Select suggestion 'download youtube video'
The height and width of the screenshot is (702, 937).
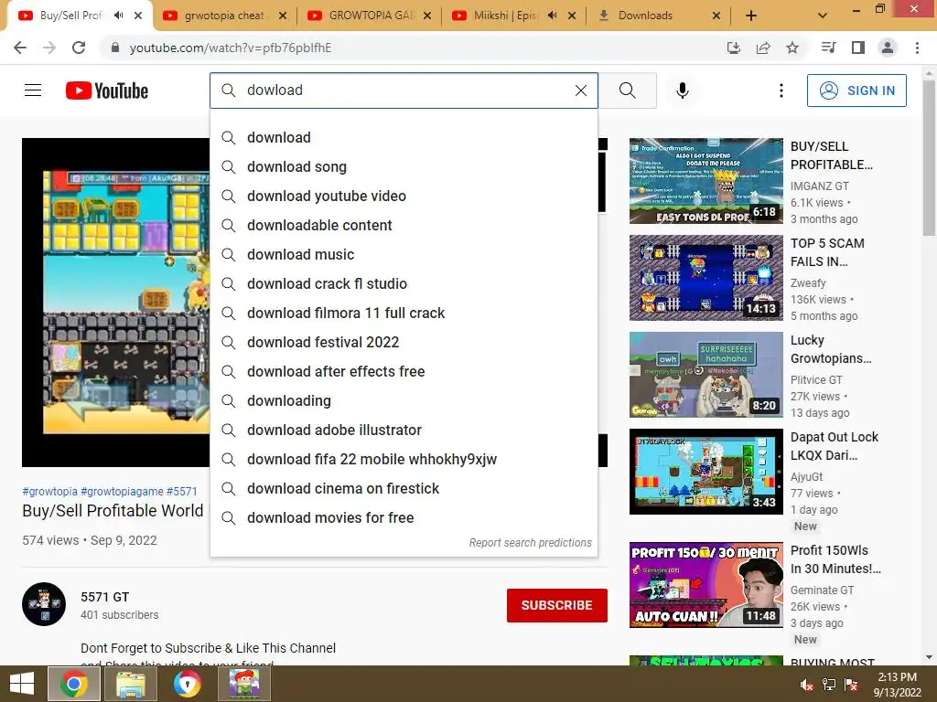[404, 196]
